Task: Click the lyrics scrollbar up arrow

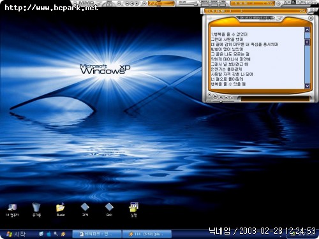Action: [307, 30]
